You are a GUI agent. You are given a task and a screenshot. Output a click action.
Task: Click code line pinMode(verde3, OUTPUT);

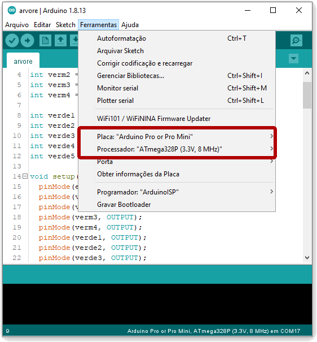pyautogui.click(x=93, y=258)
